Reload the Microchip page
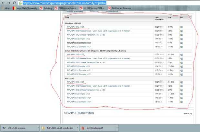The height and width of the screenshot is (132, 200). 14,3
